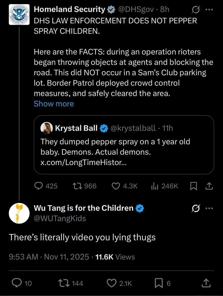This screenshot has width=223, height=296.
Task: Open the three-dot menu on DHS tweet
Action: [209, 9]
